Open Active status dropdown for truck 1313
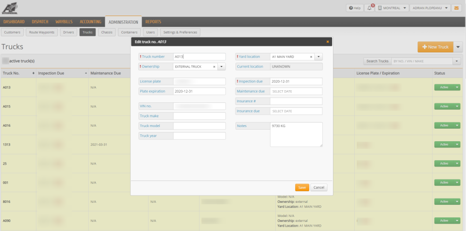The width and height of the screenshot is (466, 231). pyautogui.click(x=457, y=144)
